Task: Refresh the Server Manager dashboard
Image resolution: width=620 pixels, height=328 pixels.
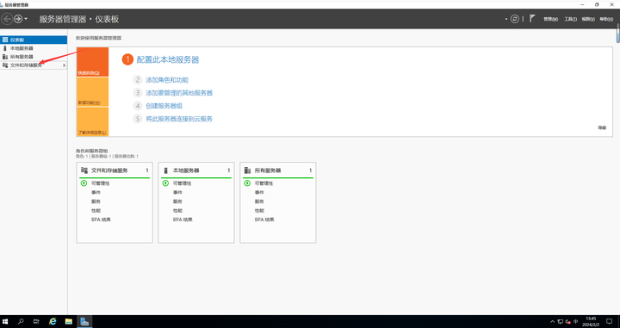Action: tap(514, 19)
